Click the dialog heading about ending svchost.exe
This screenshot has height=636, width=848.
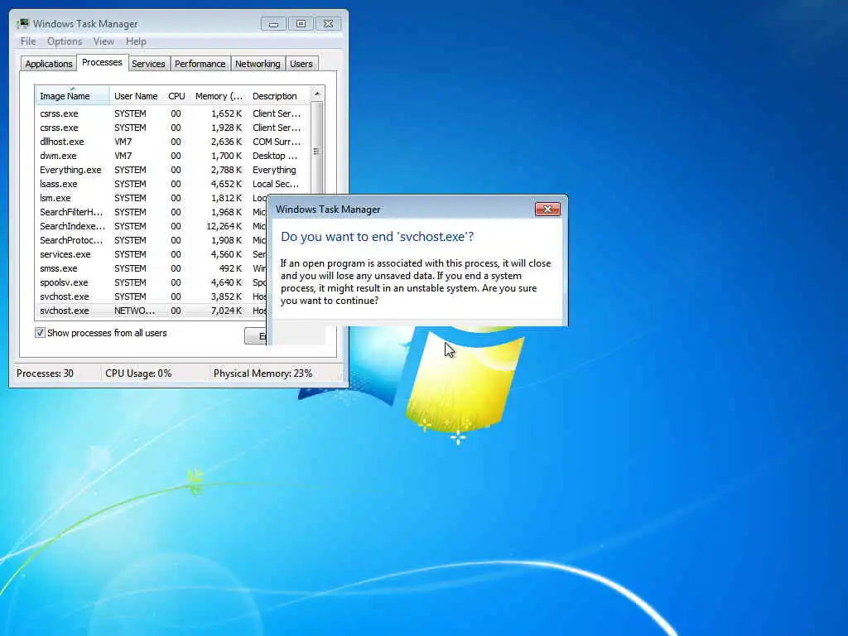coord(377,236)
